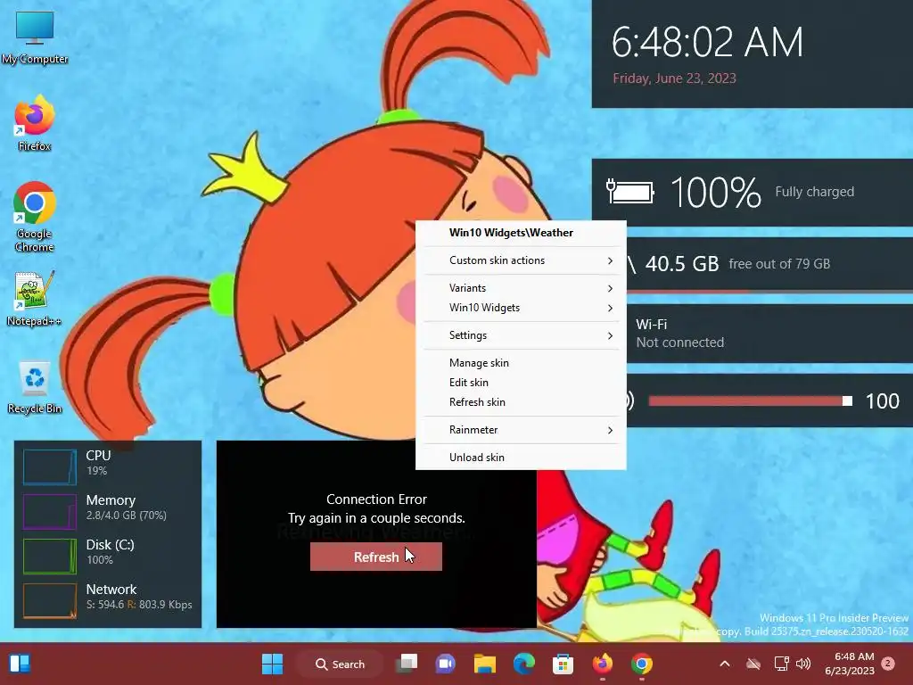Click the CPU usage graph

pyautogui.click(x=50, y=466)
